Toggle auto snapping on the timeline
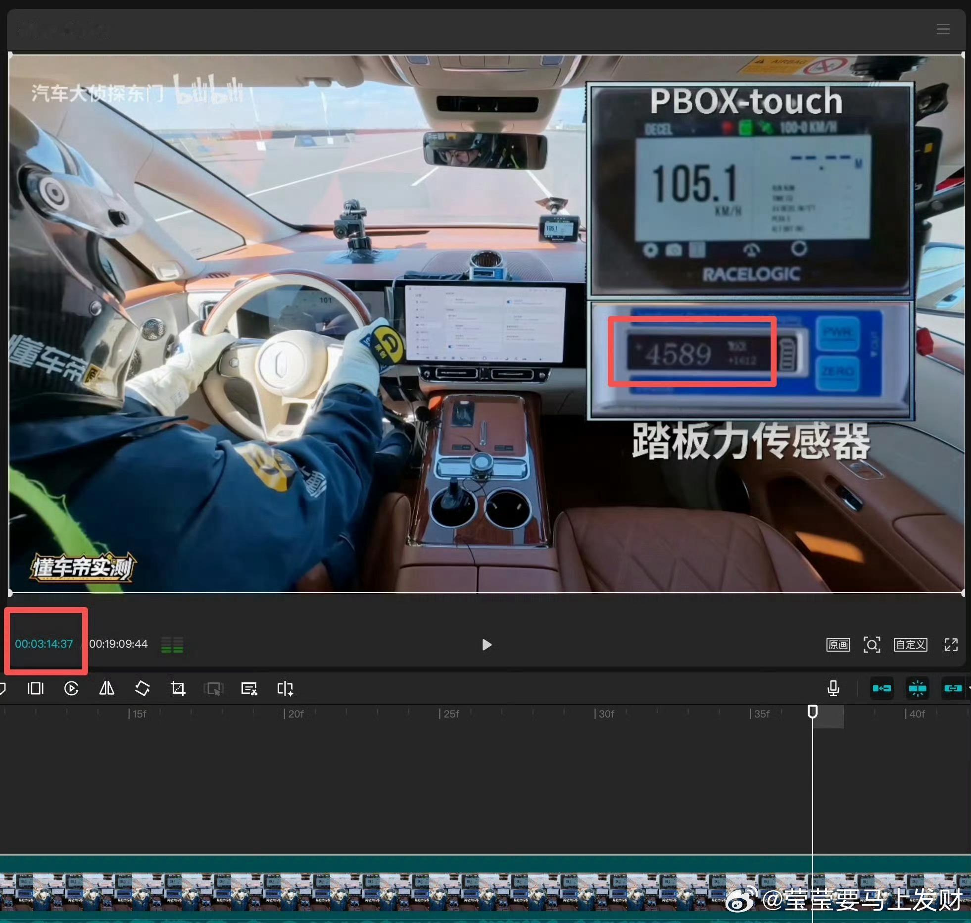The image size is (971, 923). 917,688
